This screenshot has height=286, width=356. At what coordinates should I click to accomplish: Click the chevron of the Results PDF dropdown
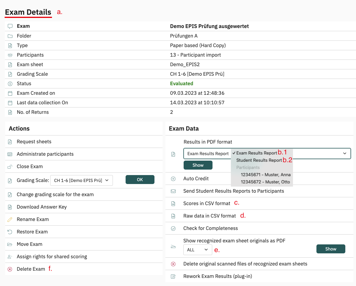(x=344, y=153)
